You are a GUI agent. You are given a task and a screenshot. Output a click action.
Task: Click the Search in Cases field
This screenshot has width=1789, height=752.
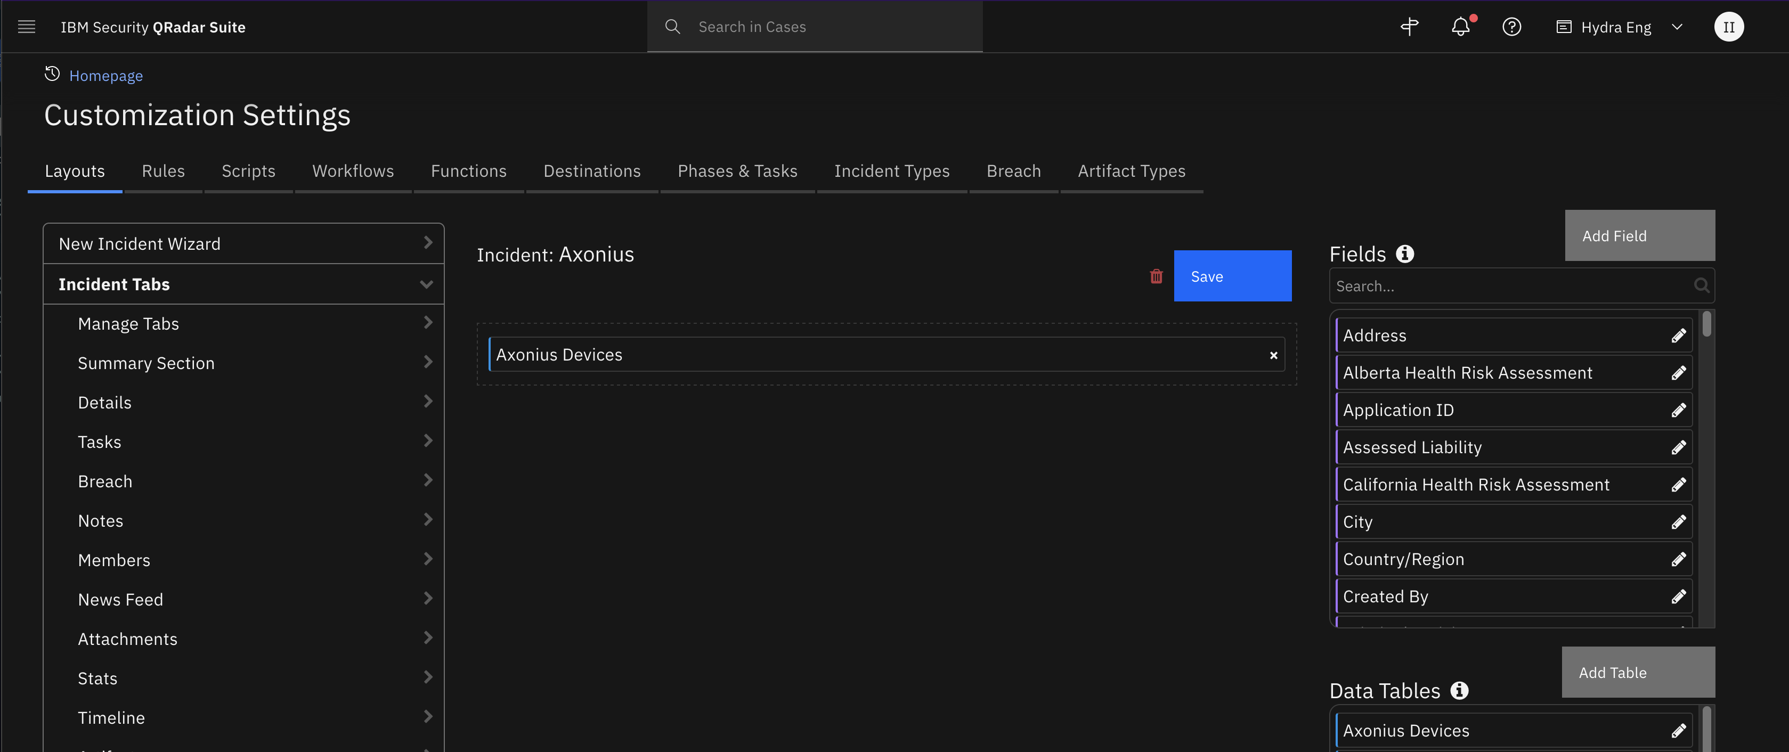point(815,27)
